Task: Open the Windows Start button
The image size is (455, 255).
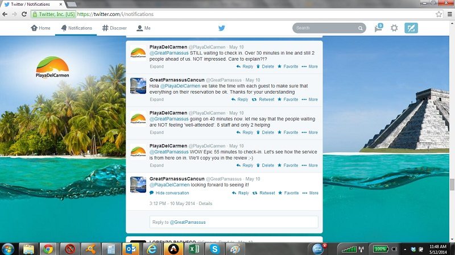Action: (x=8, y=249)
